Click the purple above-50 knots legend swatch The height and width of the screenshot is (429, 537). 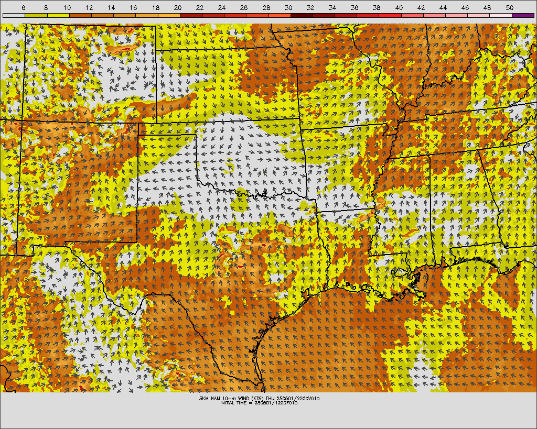(523, 15)
